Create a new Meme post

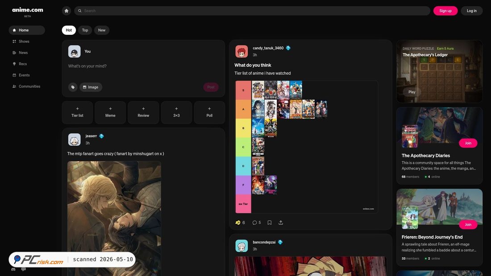tap(110, 112)
